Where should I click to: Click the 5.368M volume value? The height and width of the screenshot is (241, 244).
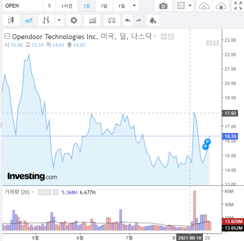click(x=70, y=193)
